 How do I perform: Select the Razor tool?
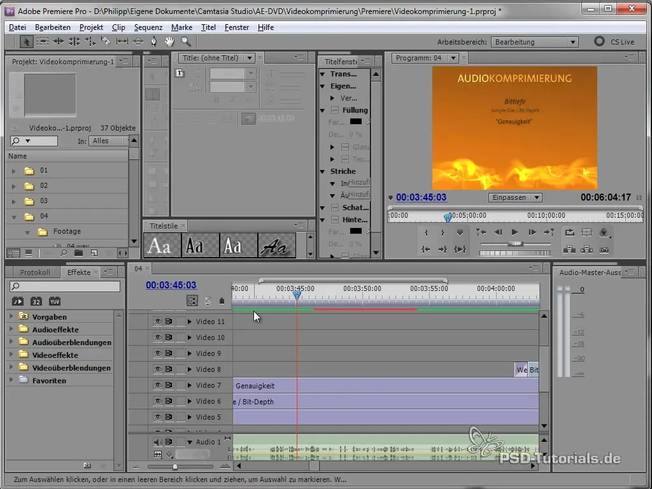[x=106, y=41]
